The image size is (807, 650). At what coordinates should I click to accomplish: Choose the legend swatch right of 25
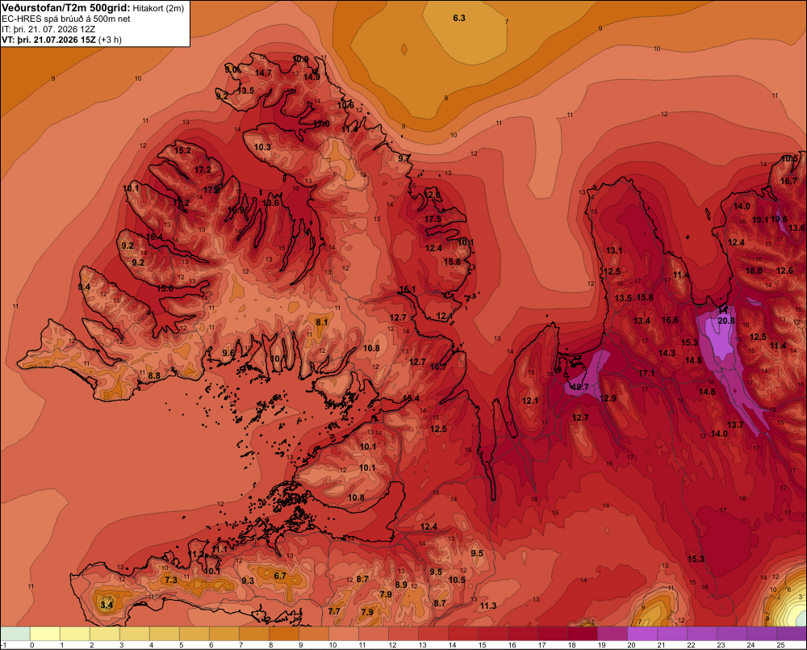pyautogui.click(x=792, y=634)
